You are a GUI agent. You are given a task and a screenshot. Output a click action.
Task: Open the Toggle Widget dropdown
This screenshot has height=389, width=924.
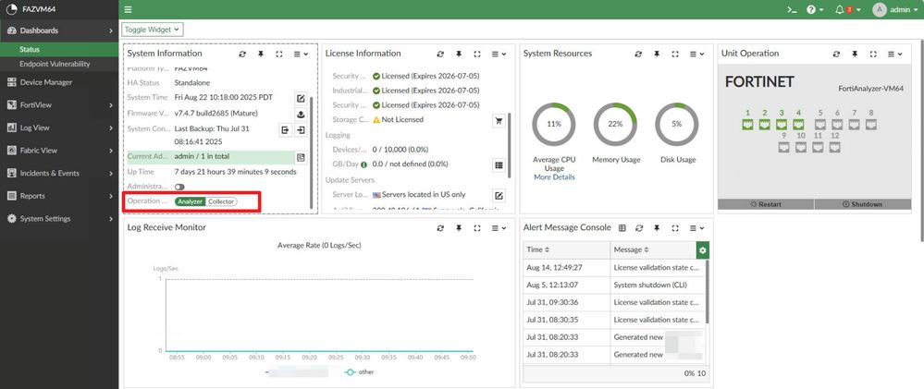153,30
